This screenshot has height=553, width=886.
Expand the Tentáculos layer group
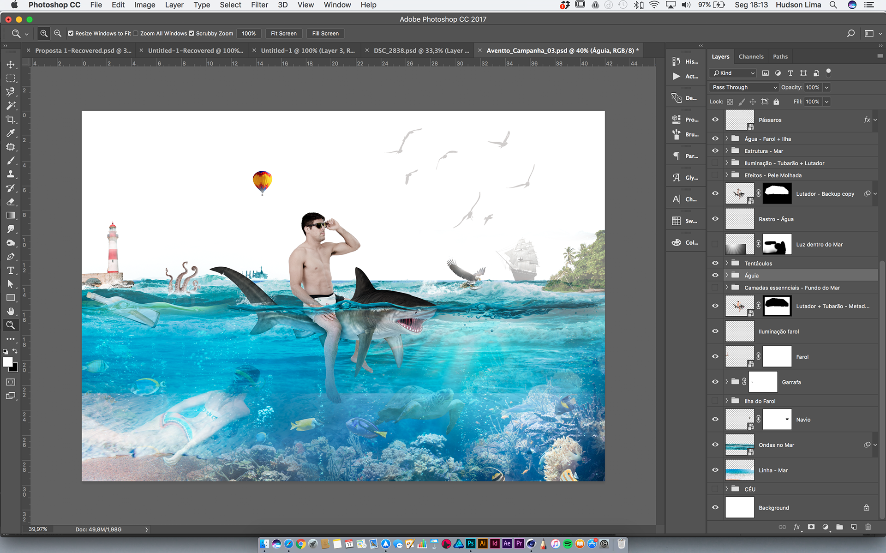726,263
